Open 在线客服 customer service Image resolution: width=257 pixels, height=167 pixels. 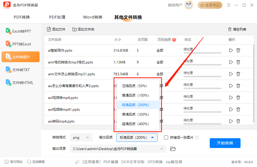35,162
